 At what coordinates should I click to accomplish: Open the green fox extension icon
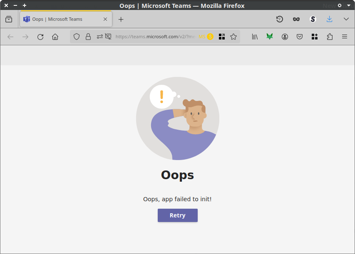(270, 37)
